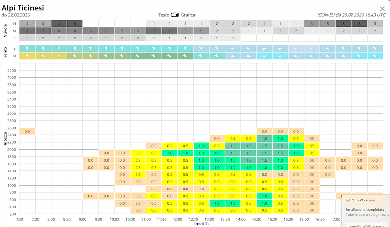Select Nuvole M cloud cell 7 at 7:00
The image size is (390, 227).
(27, 31)
